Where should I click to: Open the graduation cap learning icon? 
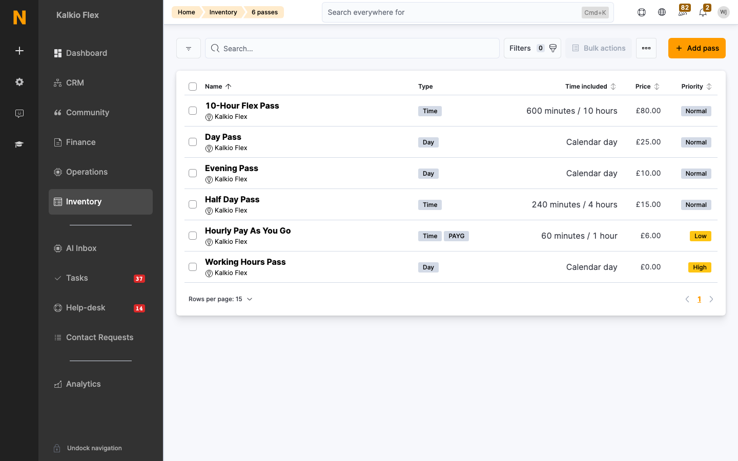pos(19,144)
